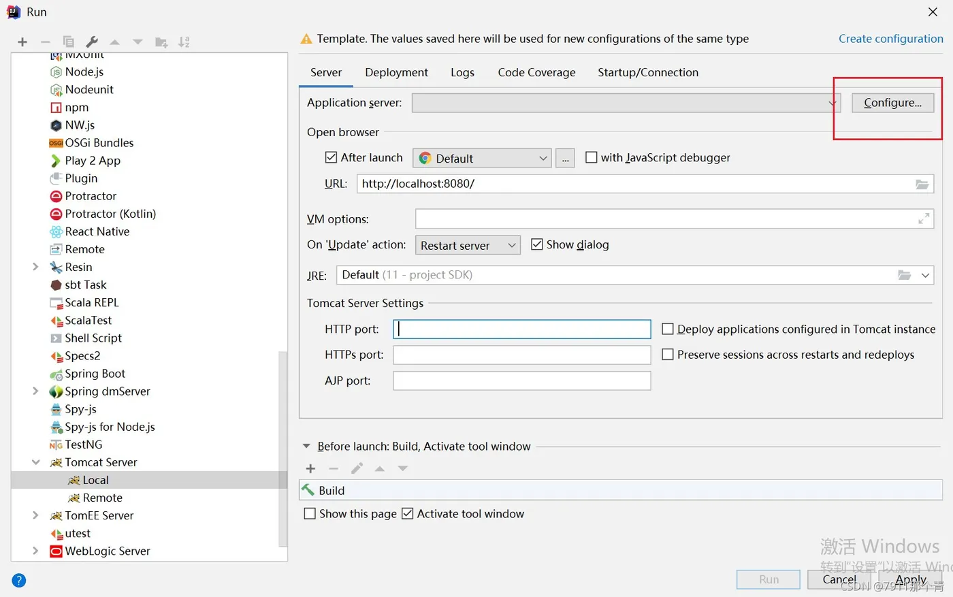Select the Shell Script icon
This screenshot has width=953, height=597.
tap(56, 338)
